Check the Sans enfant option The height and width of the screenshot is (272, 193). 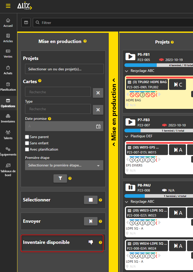pos(27,143)
